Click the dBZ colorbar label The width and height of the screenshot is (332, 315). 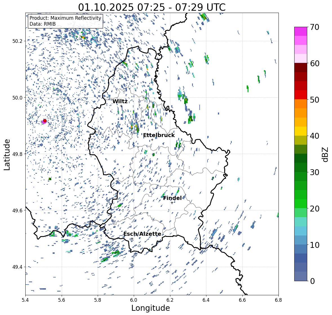[x=326, y=154]
